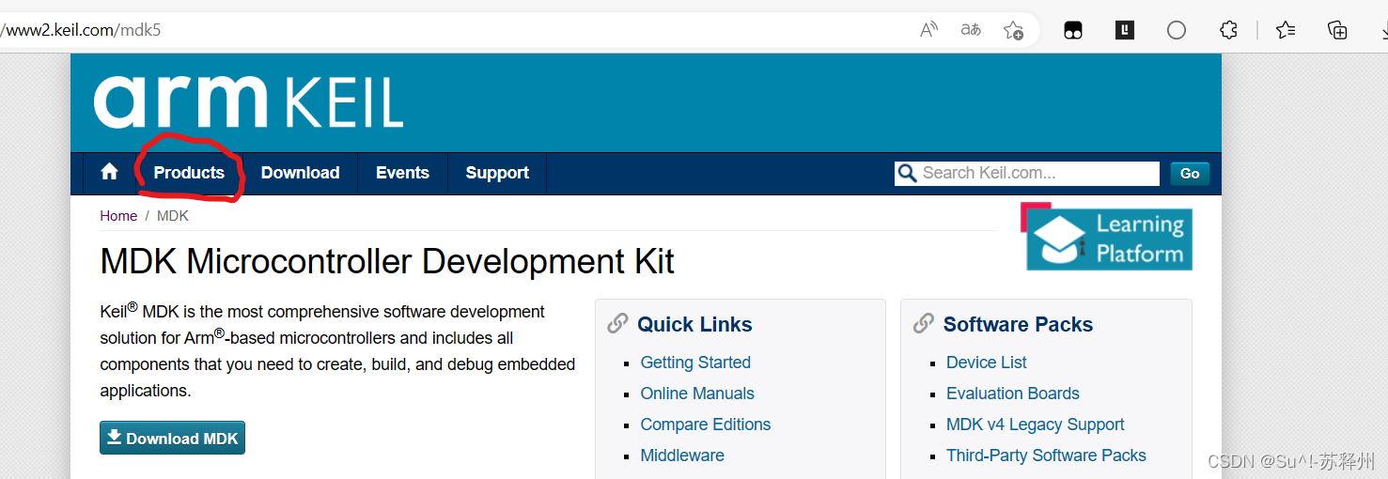Select the Events navigation item
The image size is (1388, 479).
coord(402,173)
